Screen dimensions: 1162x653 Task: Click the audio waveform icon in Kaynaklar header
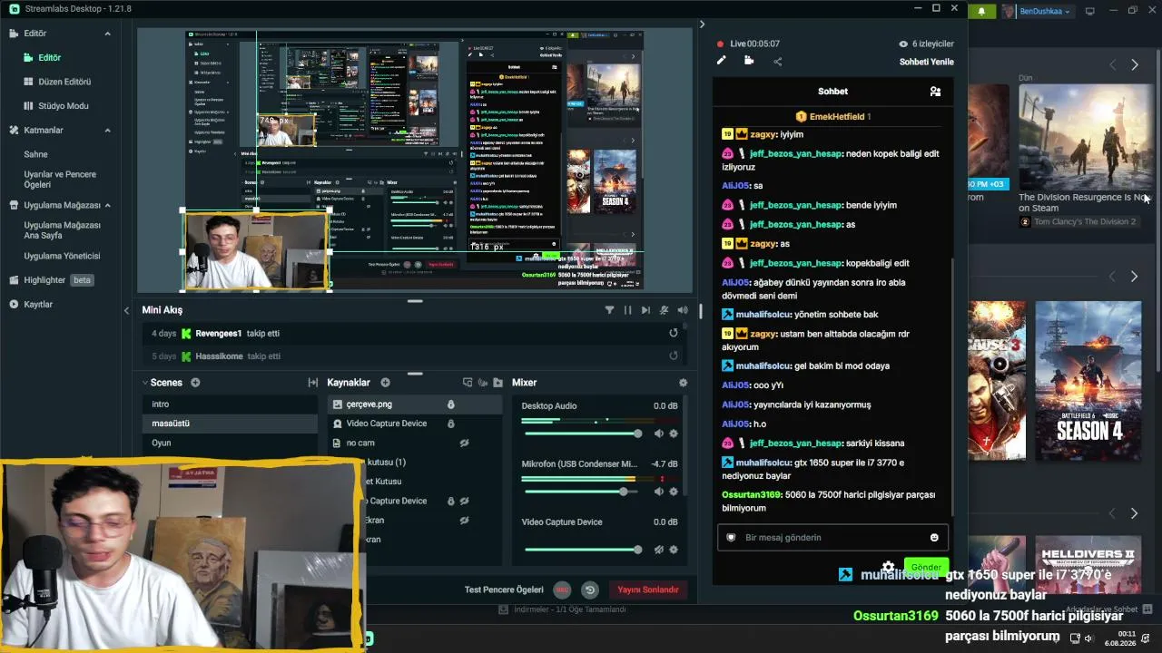[483, 383]
